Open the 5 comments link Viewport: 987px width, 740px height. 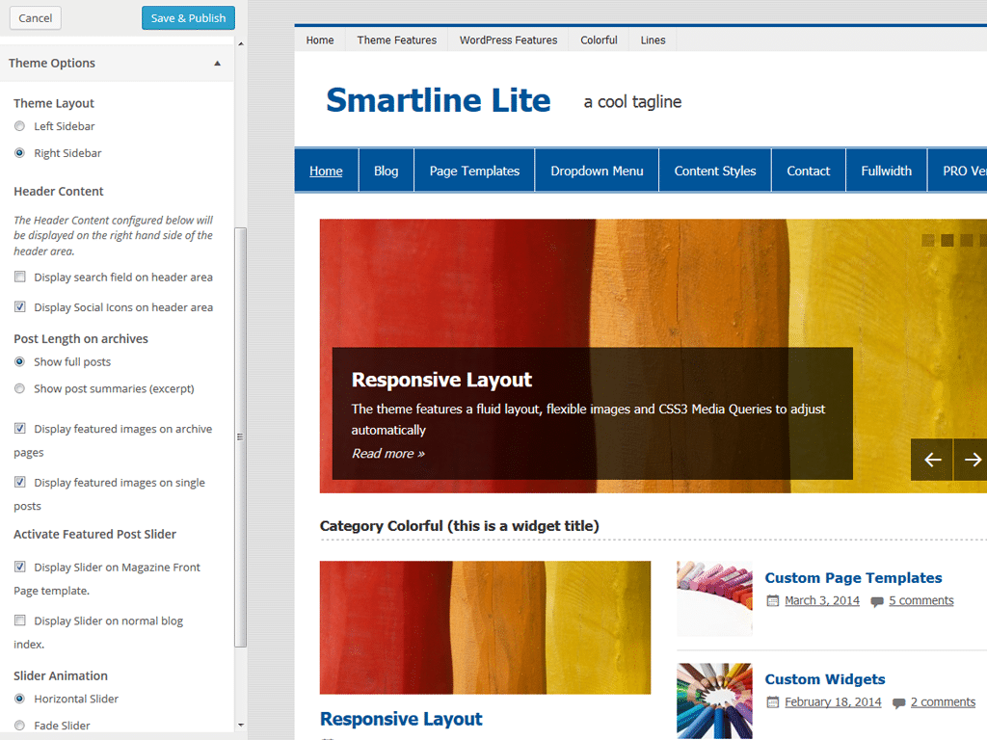(920, 600)
